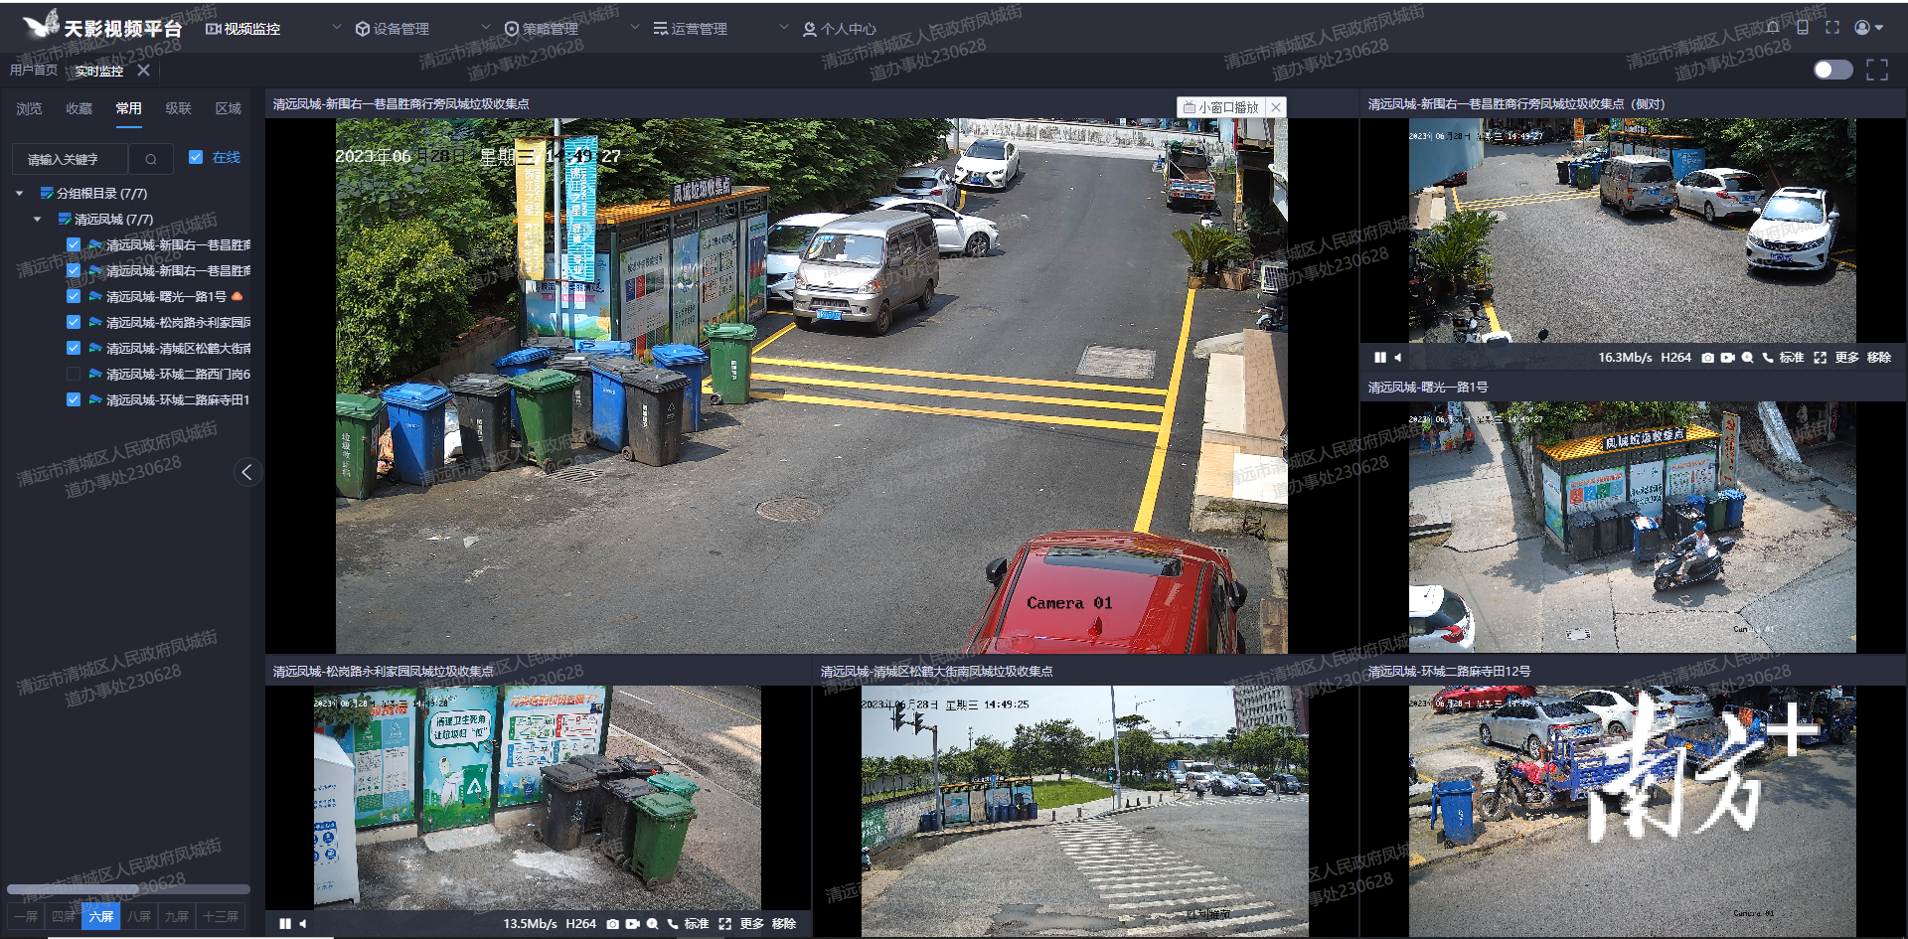1908x939 pixels.
Task: Collapse the 清远凤城 group node
Action: (38, 220)
